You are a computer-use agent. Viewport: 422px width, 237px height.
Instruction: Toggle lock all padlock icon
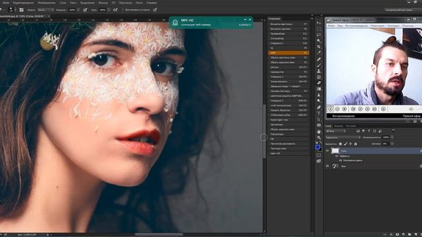pos(355,144)
